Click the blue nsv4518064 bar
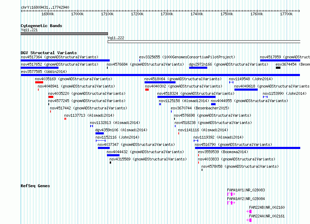Viewport: 310px width, 224px height. click(x=160, y=82)
